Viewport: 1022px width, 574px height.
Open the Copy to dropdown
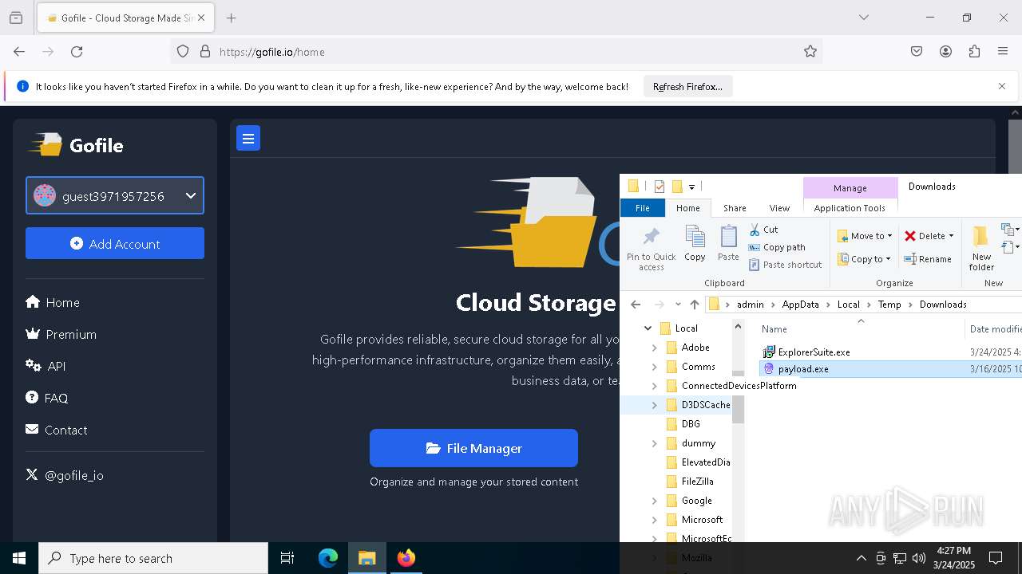[x=864, y=259]
